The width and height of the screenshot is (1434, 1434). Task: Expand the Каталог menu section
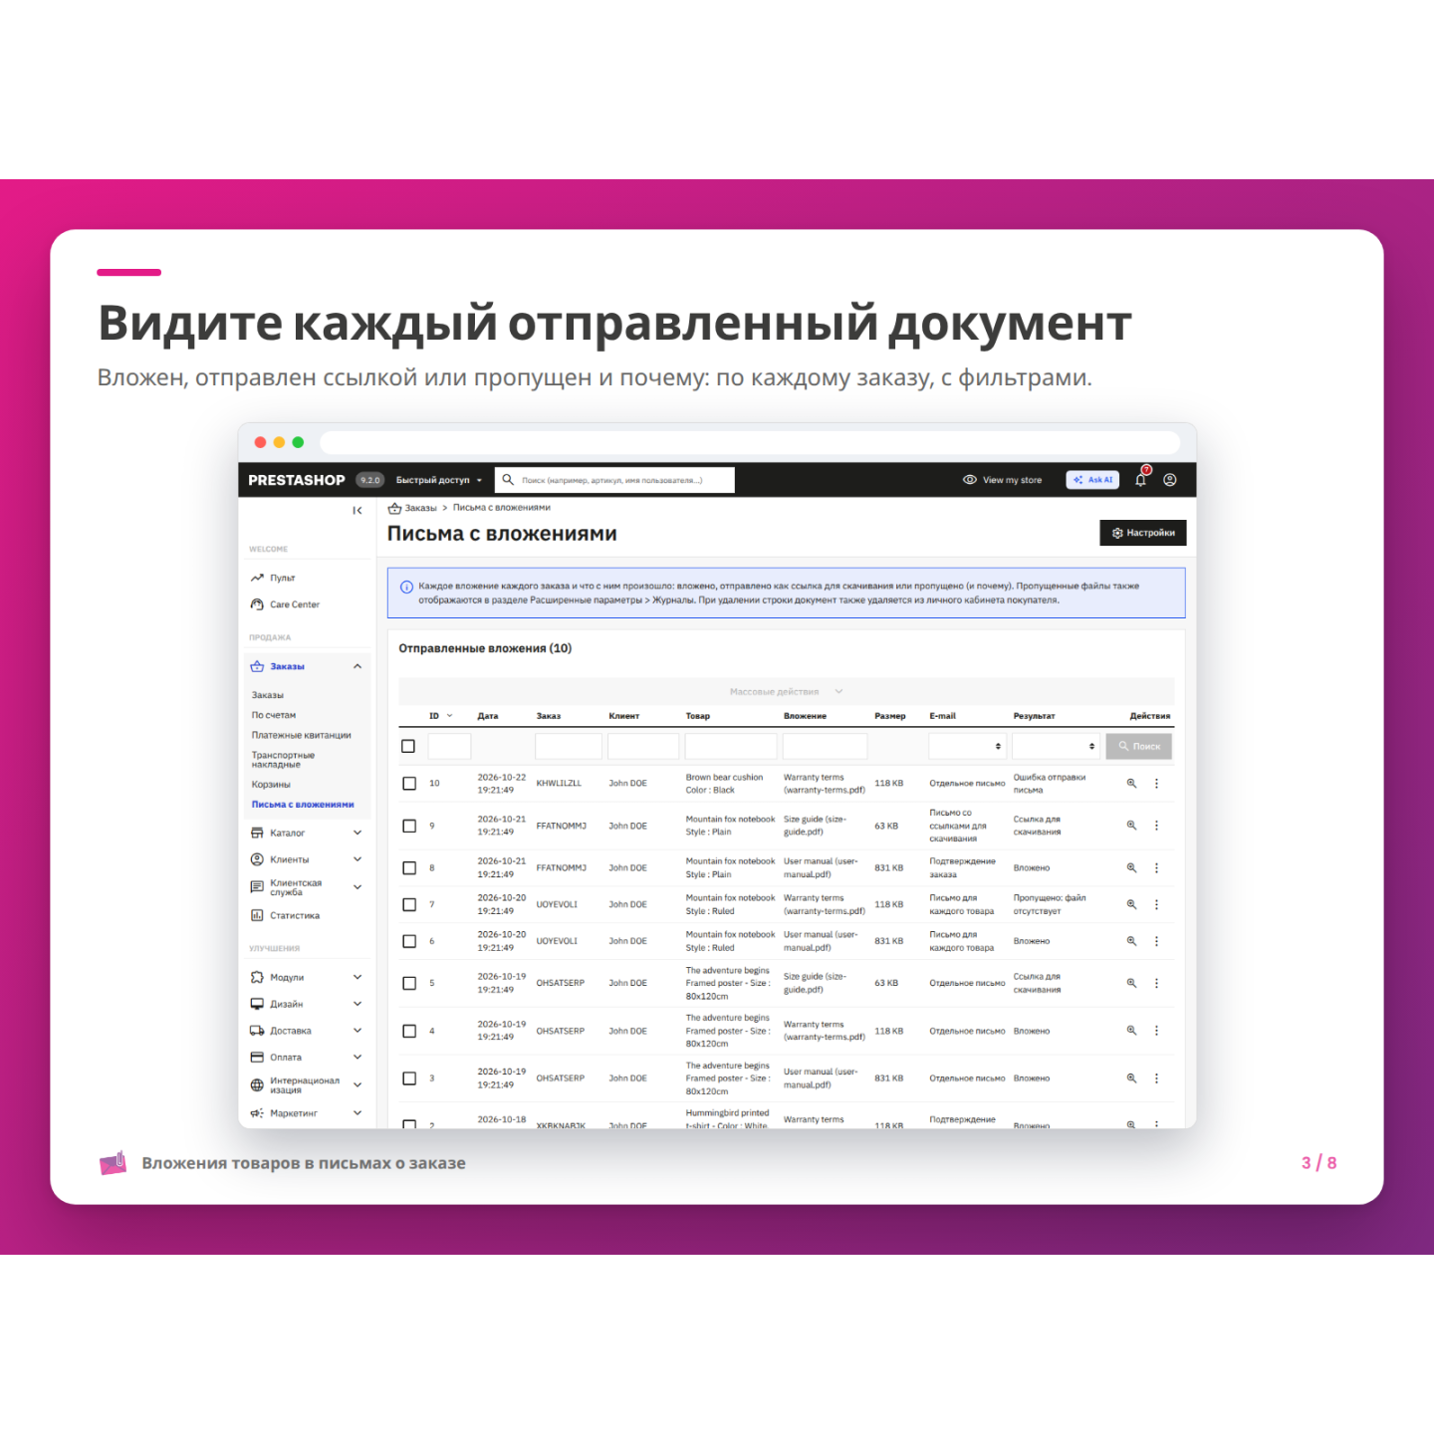(307, 833)
